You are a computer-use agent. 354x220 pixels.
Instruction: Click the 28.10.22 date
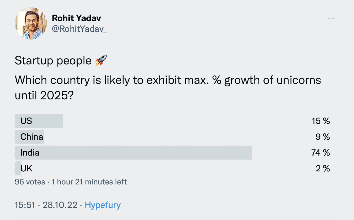coord(60,205)
